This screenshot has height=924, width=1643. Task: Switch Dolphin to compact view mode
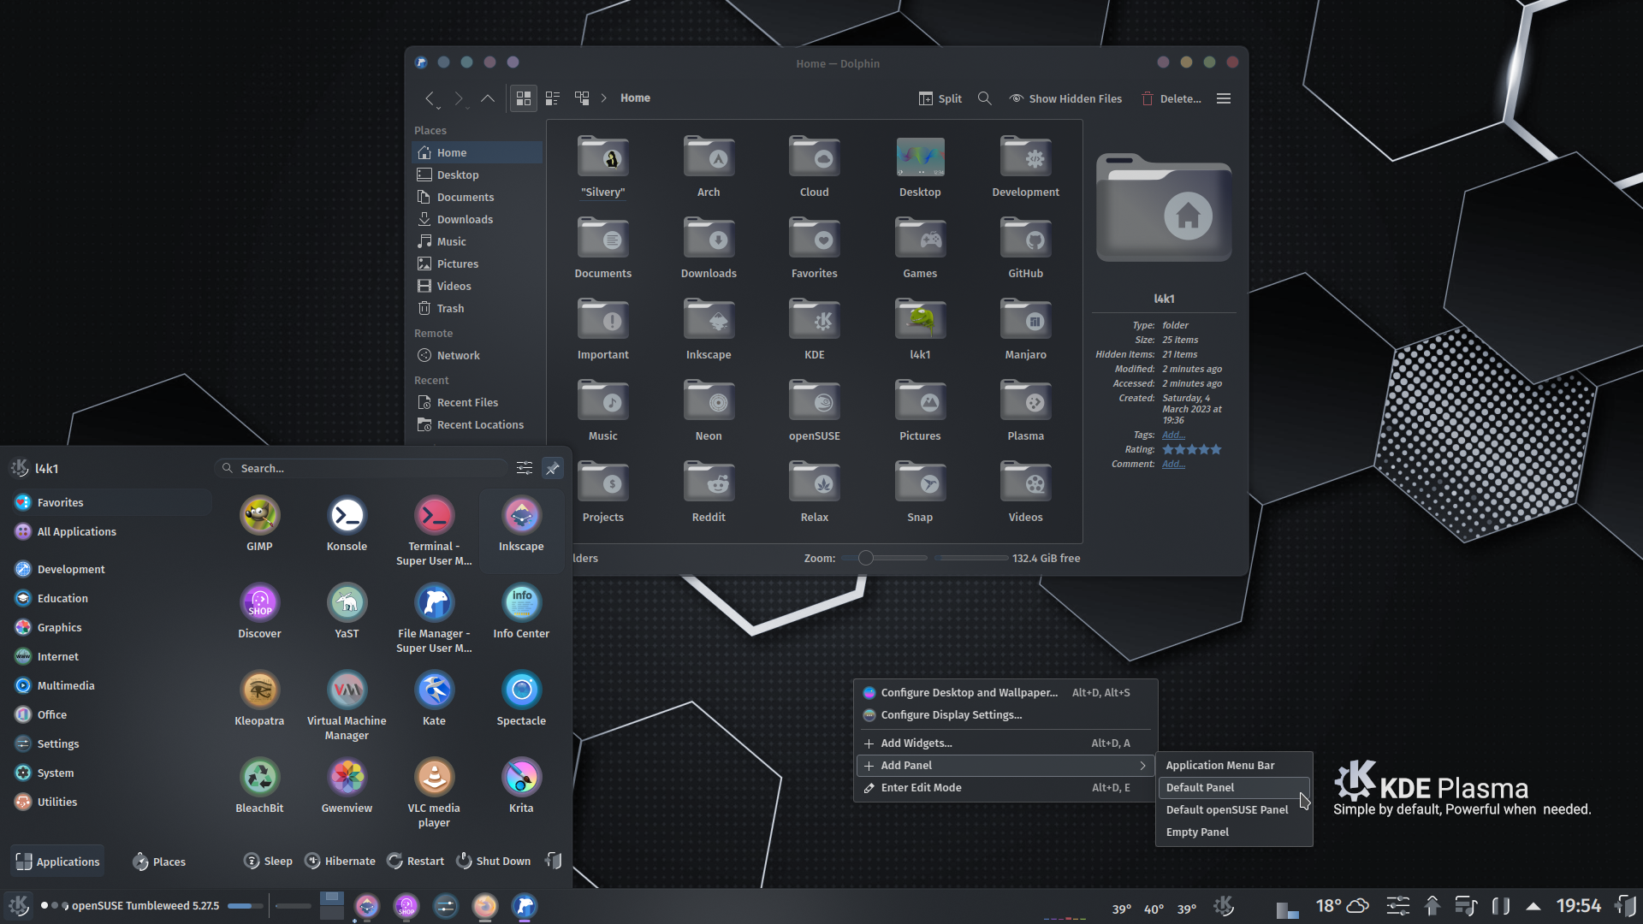(x=553, y=98)
